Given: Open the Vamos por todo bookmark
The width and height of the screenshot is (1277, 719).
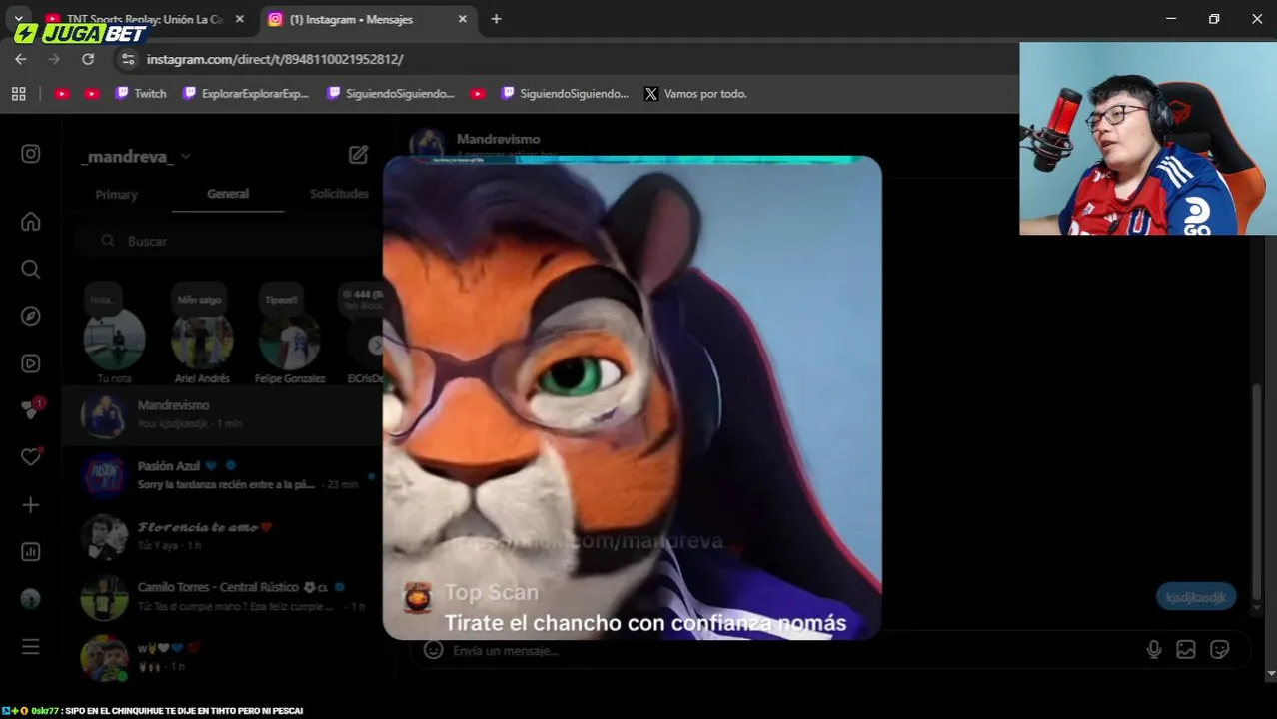Looking at the screenshot, I should click(x=695, y=94).
